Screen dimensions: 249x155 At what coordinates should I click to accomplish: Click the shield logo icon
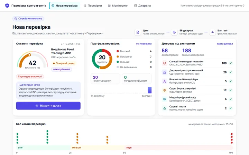click(7, 6)
